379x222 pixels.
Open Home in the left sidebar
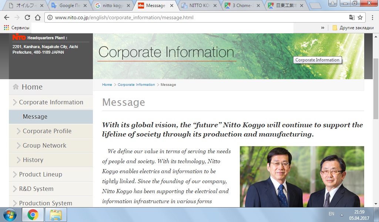pos(51,87)
